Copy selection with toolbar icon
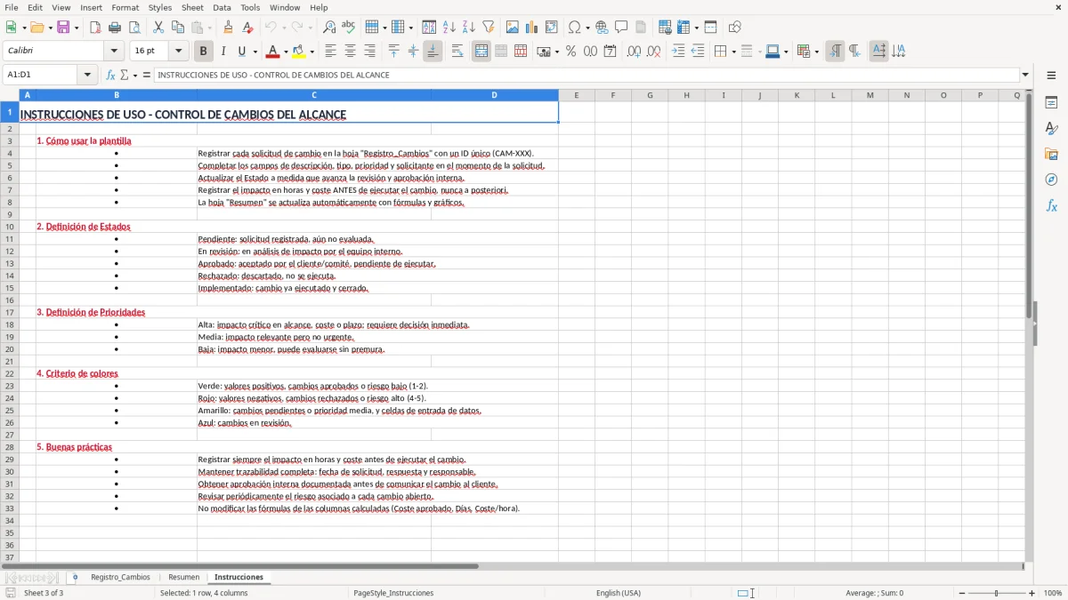Image resolution: width=1068 pixels, height=600 pixels. click(x=178, y=28)
